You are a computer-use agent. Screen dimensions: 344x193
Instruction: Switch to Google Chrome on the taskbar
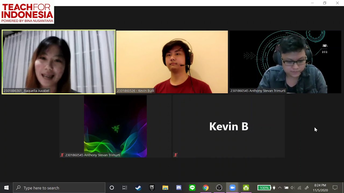point(206,188)
